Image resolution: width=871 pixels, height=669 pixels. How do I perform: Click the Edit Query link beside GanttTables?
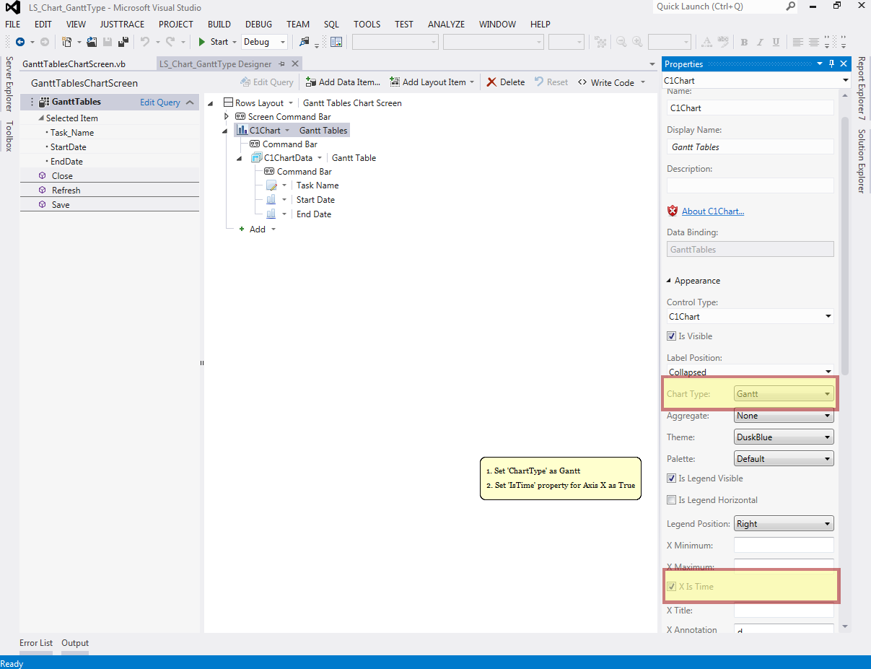click(x=160, y=102)
